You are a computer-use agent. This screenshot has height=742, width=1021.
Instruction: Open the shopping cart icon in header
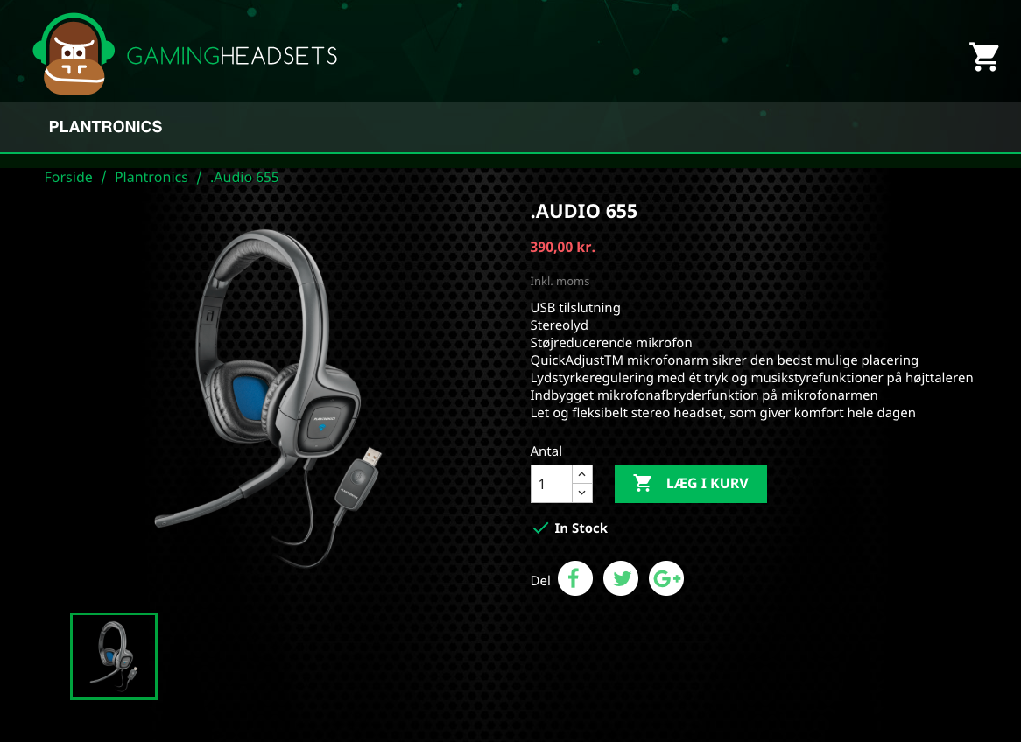pos(984,57)
